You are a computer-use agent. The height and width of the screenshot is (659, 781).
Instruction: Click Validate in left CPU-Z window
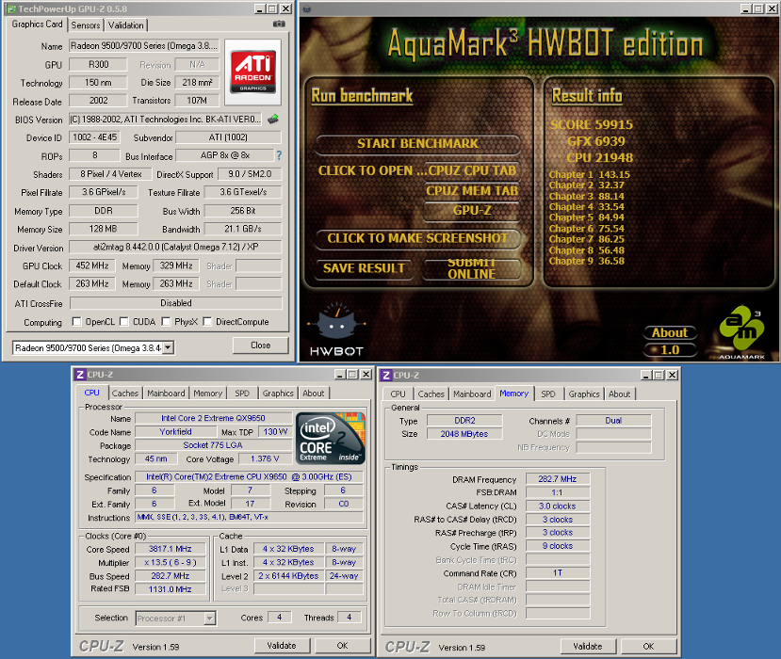click(x=282, y=646)
